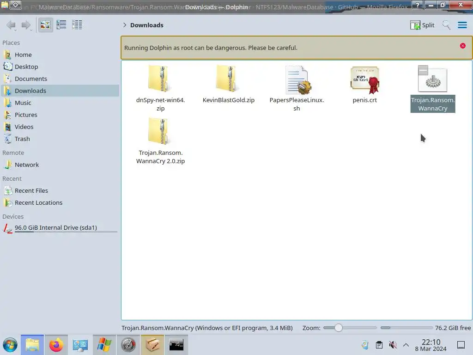This screenshot has height=355, width=473.
Task: Open Pictures in Places panel
Action: (x=61, y=115)
